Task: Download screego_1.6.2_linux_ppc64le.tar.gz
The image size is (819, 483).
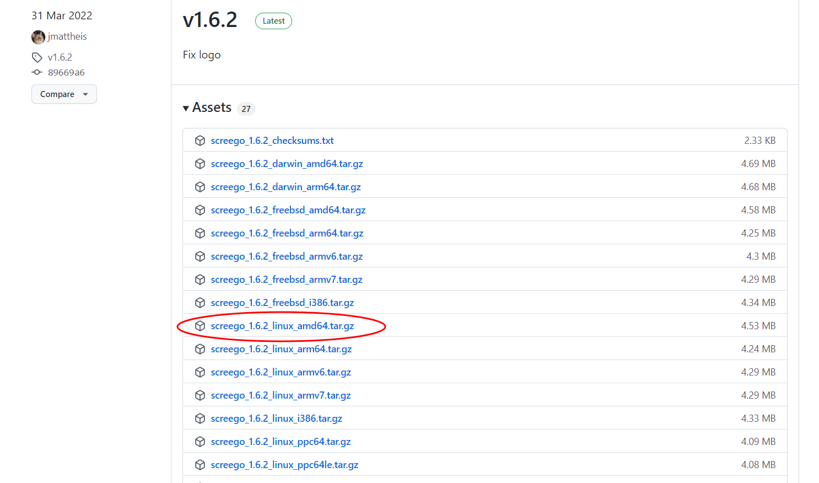Action: [284, 465]
